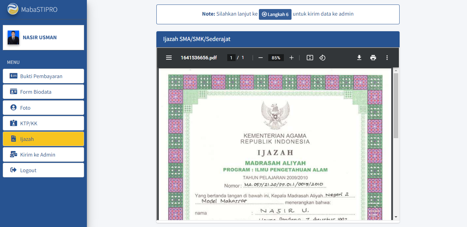The height and width of the screenshot is (227, 467).
Task: Click the fit to page icon
Action: pos(310,58)
